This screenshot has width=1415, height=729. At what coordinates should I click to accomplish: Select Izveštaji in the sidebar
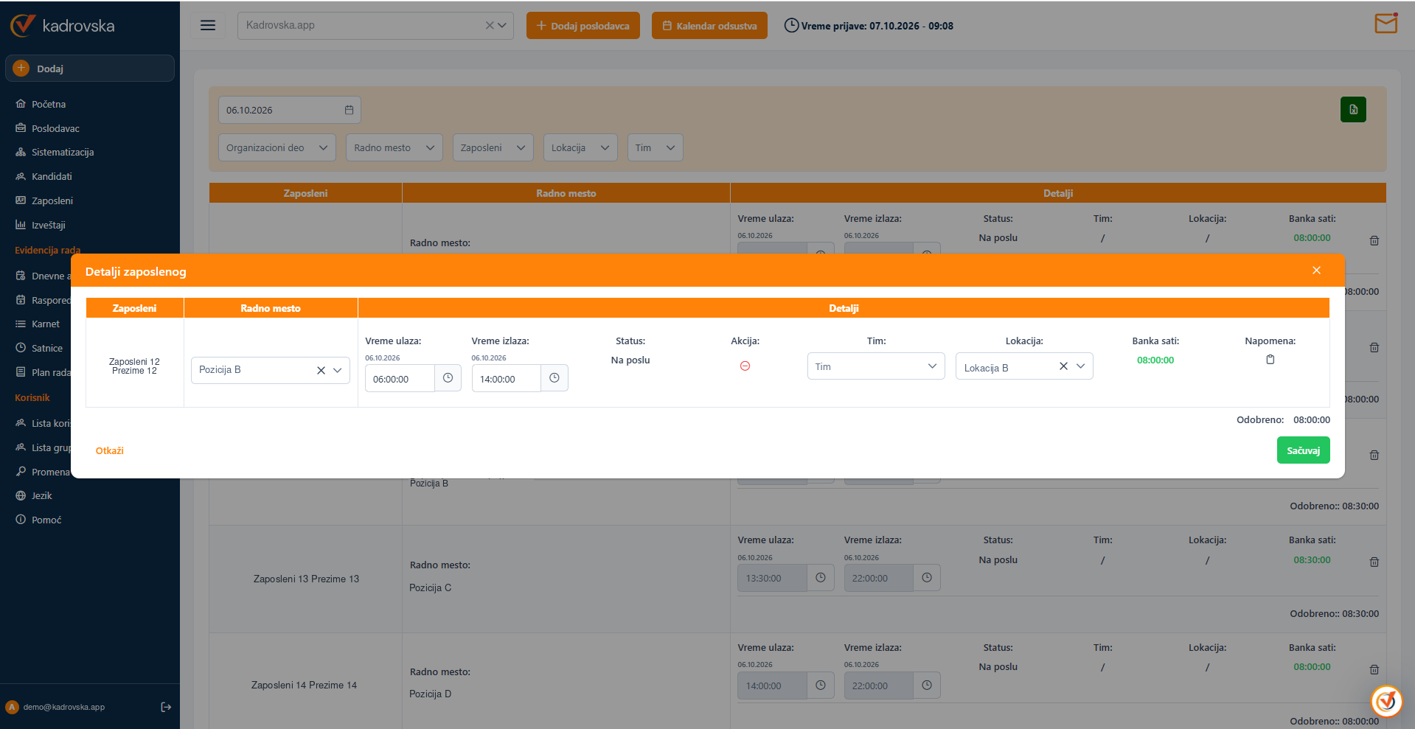point(49,225)
